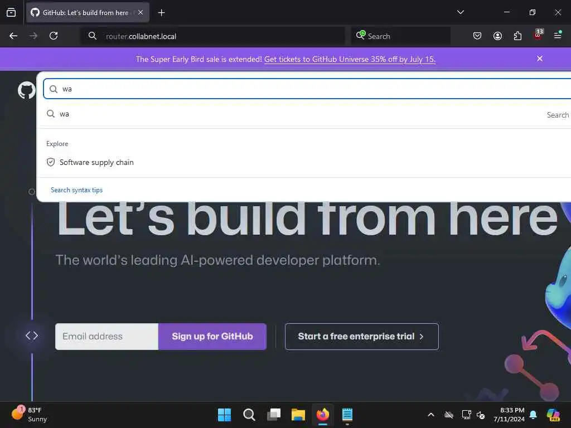Screen dimensions: 571x428
Task: Open Search syntax tips link
Action: [x=76, y=190]
